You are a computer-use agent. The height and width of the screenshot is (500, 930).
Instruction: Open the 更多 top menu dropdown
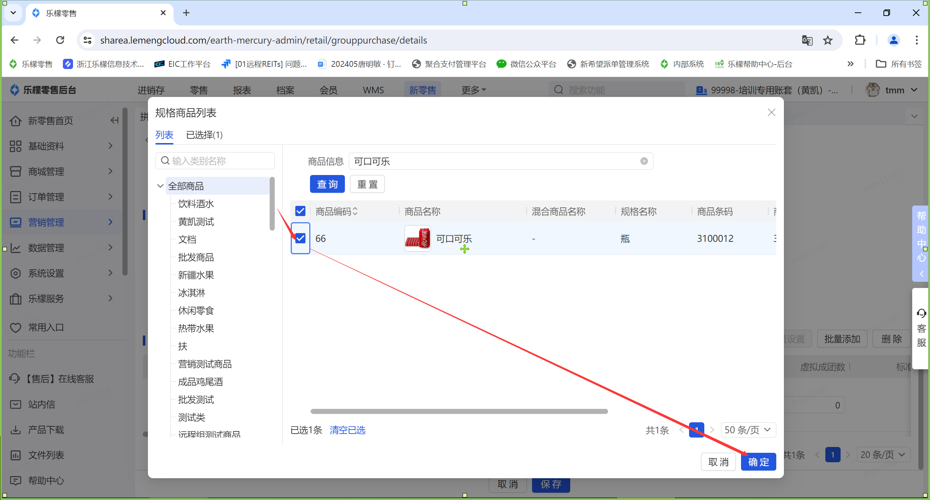[474, 90]
